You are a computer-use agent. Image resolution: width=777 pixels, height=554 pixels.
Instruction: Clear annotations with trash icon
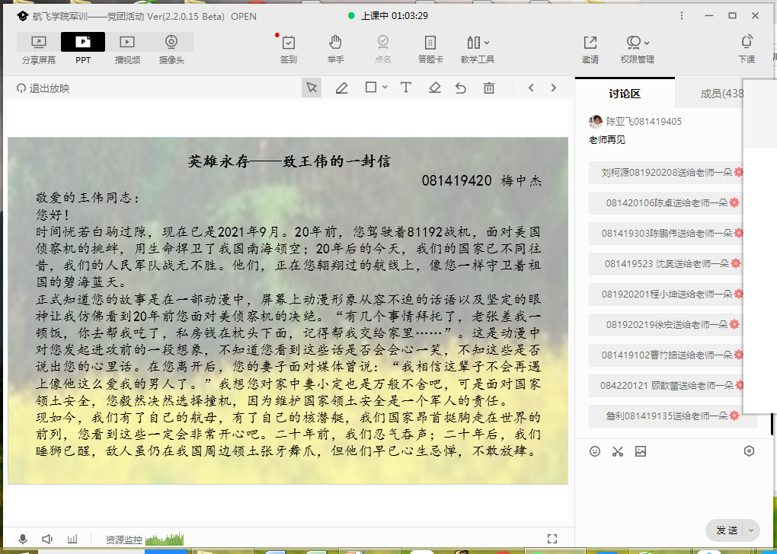click(x=489, y=88)
